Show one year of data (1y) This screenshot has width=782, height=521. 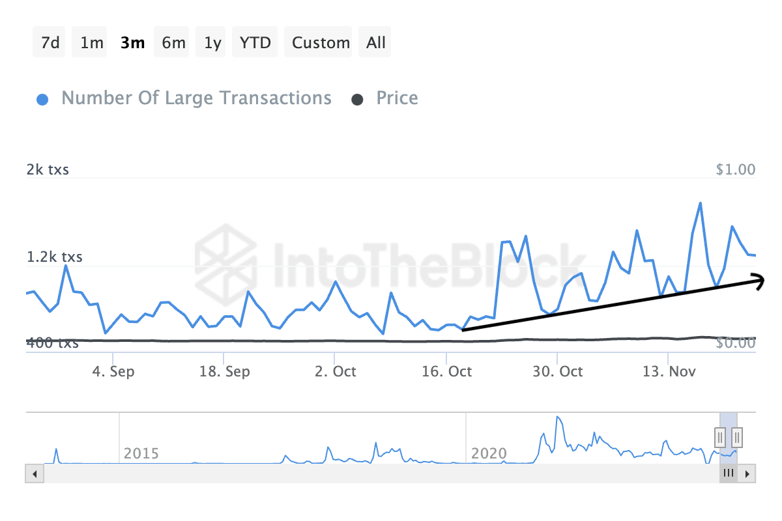[212, 43]
